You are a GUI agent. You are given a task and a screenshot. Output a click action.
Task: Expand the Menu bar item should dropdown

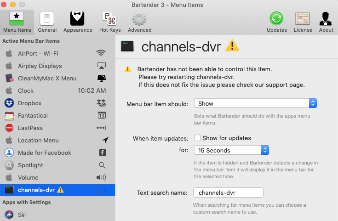[255, 104]
